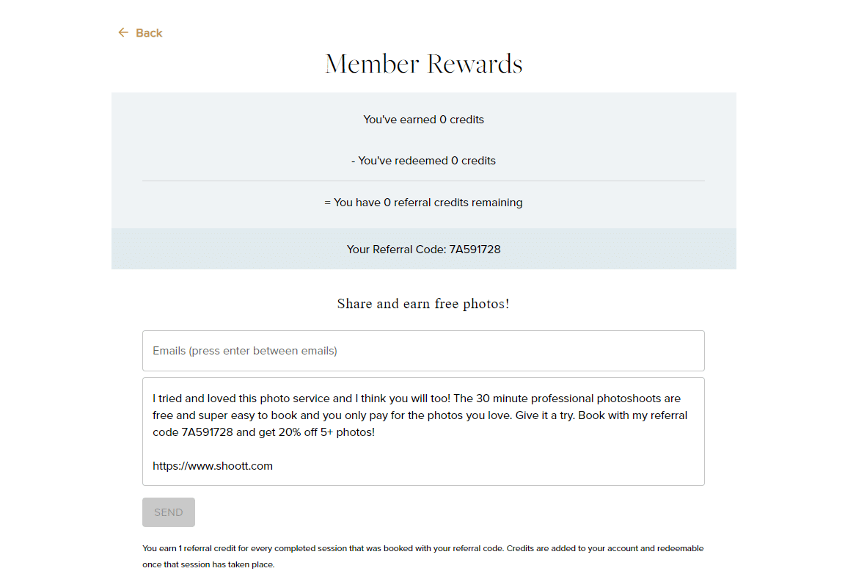The height and width of the screenshot is (582, 867).
Task: Click code 7A591728 inside the message body
Action: (208, 432)
